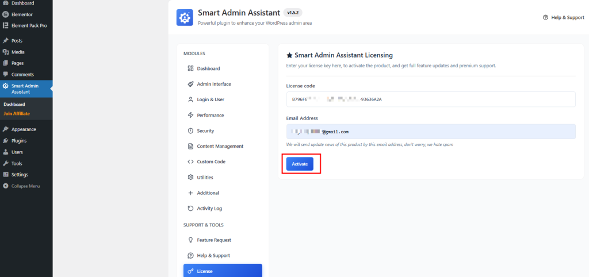Click the Admin Interface paintbrush icon
This screenshot has height=277, width=589.
click(190, 84)
